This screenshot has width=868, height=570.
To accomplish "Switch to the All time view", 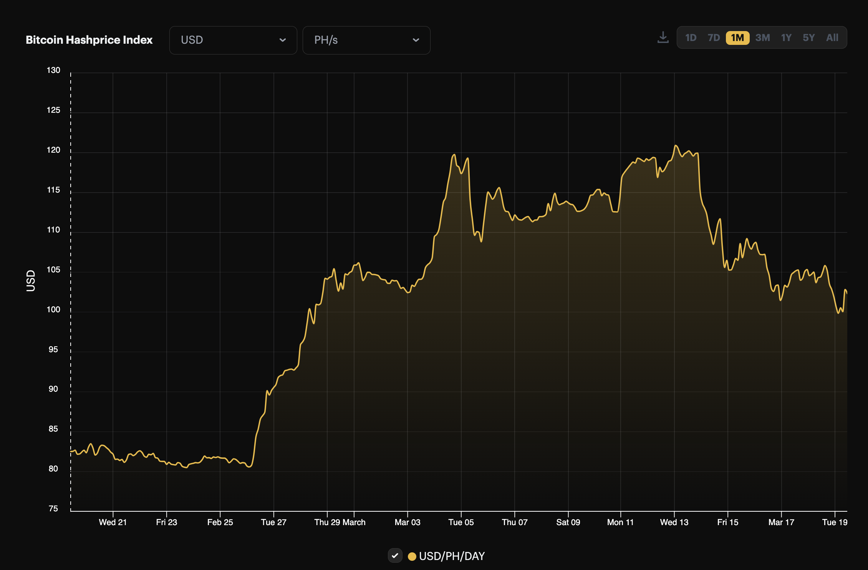I will tap(832, 37).
